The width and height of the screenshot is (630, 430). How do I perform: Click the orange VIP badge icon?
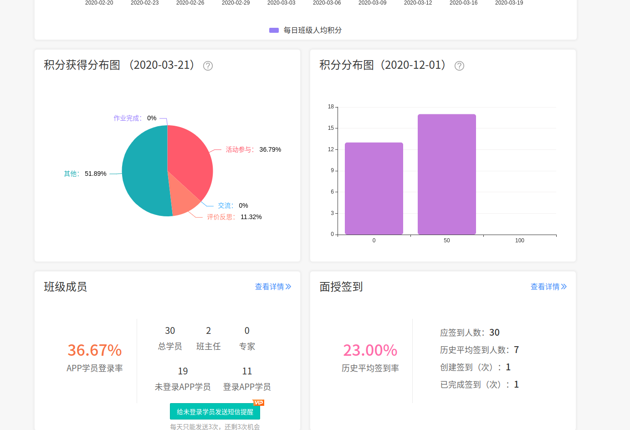click(x=258, y=403)
